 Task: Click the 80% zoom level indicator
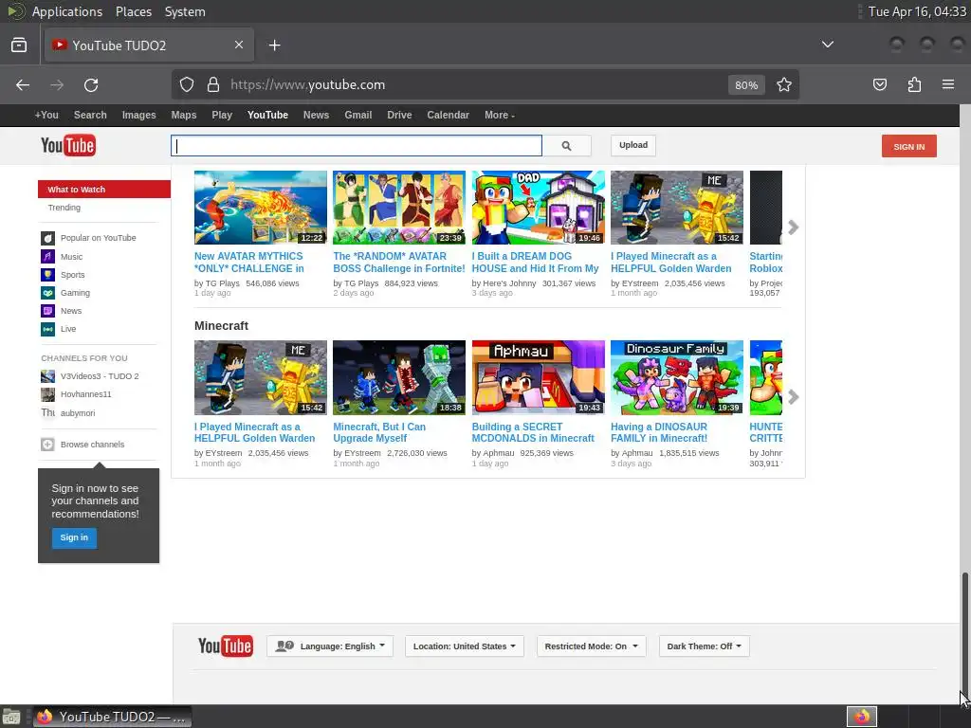click(746, 85)
